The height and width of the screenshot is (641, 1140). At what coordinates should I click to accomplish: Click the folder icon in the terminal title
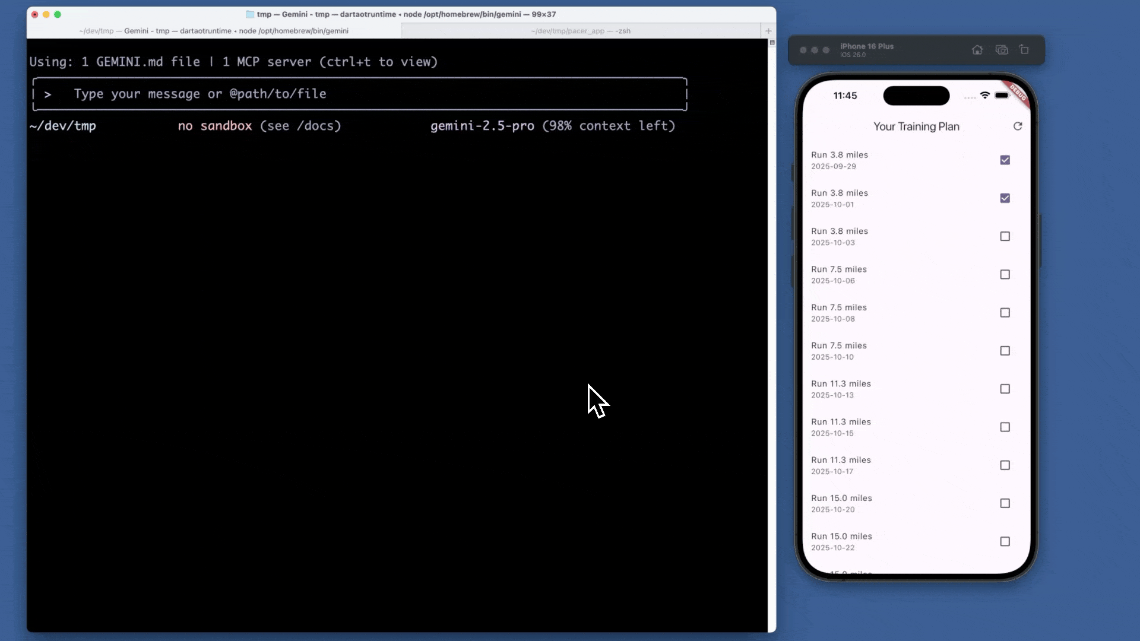pos(250,14)
